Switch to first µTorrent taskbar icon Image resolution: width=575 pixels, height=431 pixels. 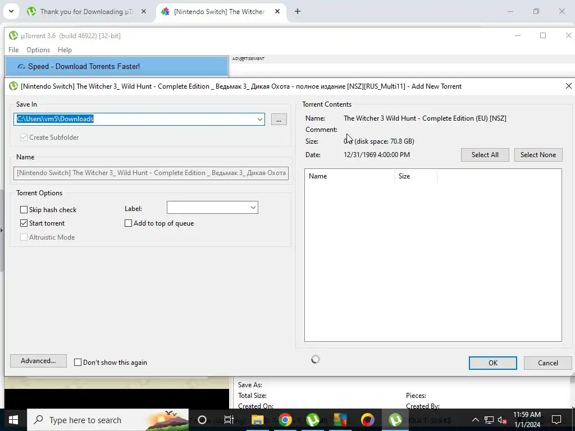[x=313, y=420]
